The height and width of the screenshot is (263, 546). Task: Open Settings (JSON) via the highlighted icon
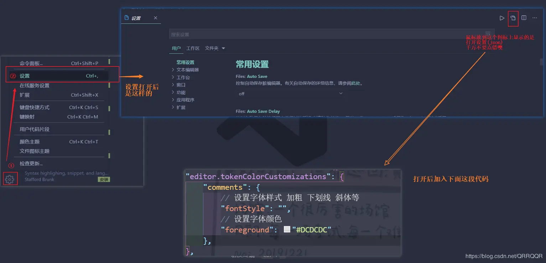tap(513, 18)
